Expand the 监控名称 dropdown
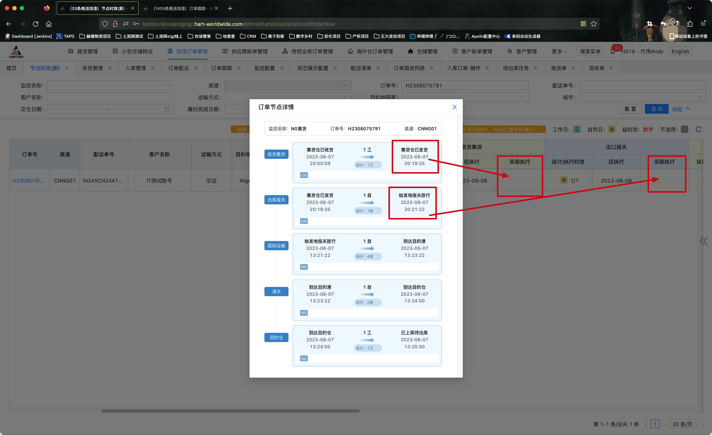712x435 pixels. point(110,86)
